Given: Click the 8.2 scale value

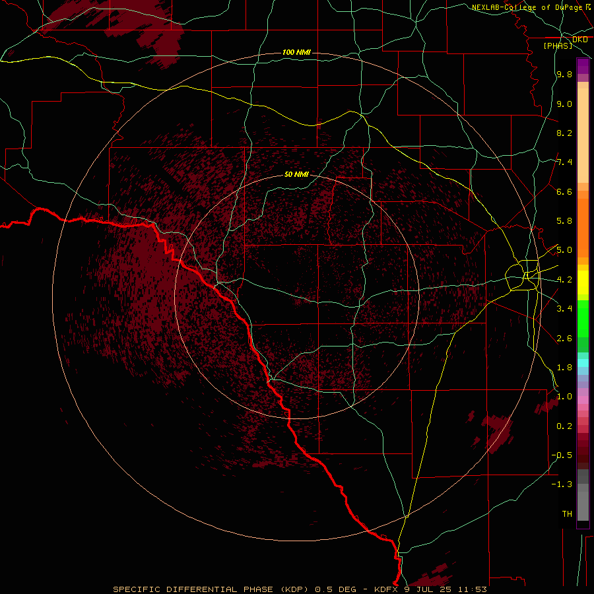Looking at the screenshot, I should [564, 133].
